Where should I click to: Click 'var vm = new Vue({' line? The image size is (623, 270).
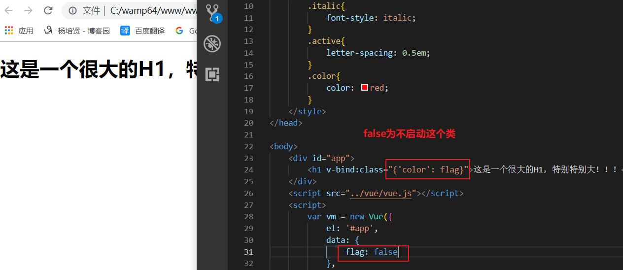(350, 217)
